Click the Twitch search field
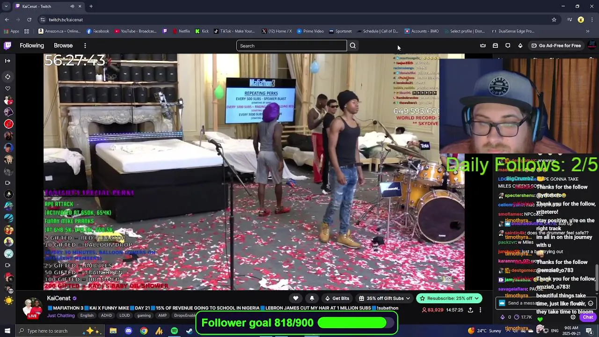Image resolution: width=599 pixels, height=337 pixels. click(292, 45)
